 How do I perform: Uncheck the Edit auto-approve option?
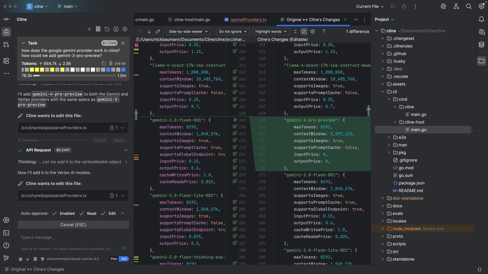tap(104, 213)
